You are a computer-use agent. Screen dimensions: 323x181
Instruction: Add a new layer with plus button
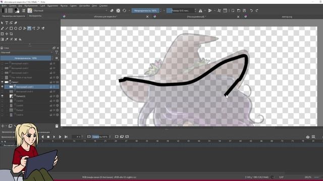(3, 126)
